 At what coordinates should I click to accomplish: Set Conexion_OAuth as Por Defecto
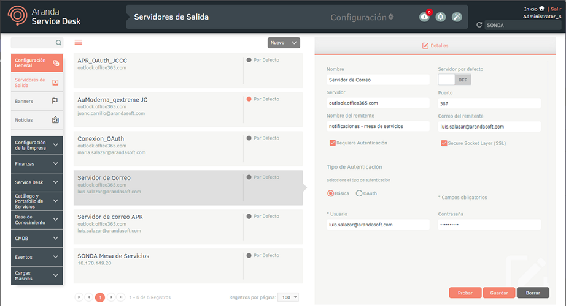coord(249,138)
